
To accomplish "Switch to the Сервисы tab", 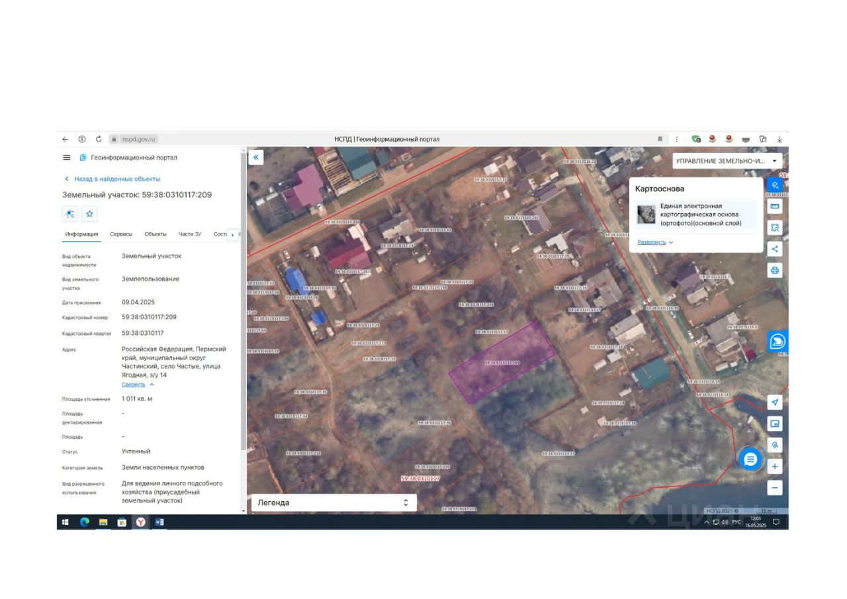I will coord(121,234).
